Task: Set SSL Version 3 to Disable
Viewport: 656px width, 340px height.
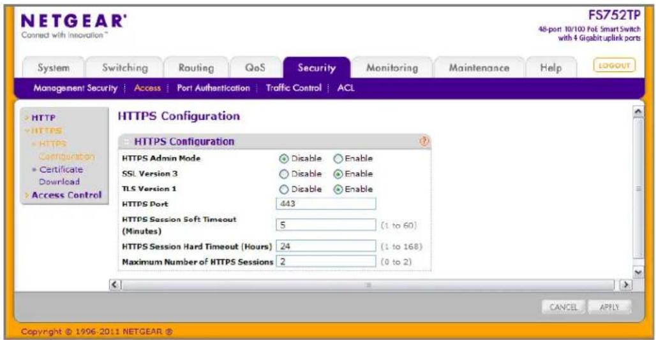Action: point(284,174)
